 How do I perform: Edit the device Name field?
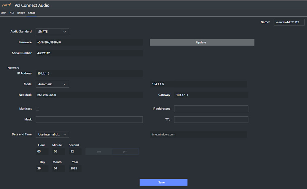point(289,22)
